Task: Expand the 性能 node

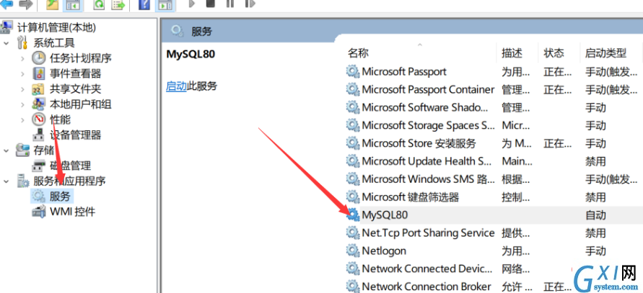Action: click(22, 120)
